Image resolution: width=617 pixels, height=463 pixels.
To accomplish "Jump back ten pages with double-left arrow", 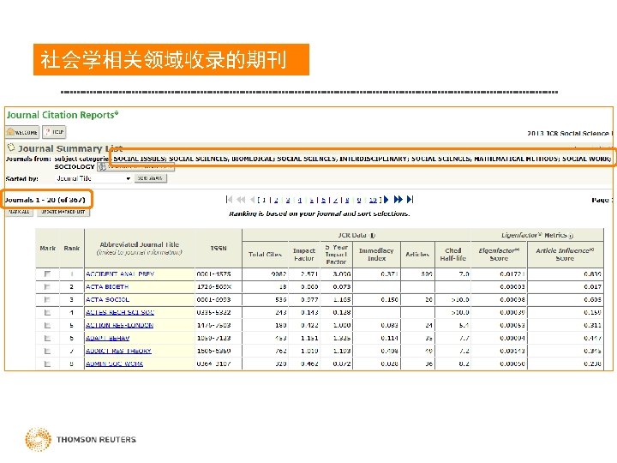I will click(241, 200).
